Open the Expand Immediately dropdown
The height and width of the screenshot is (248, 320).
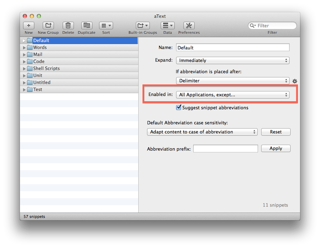click(232, 60)
